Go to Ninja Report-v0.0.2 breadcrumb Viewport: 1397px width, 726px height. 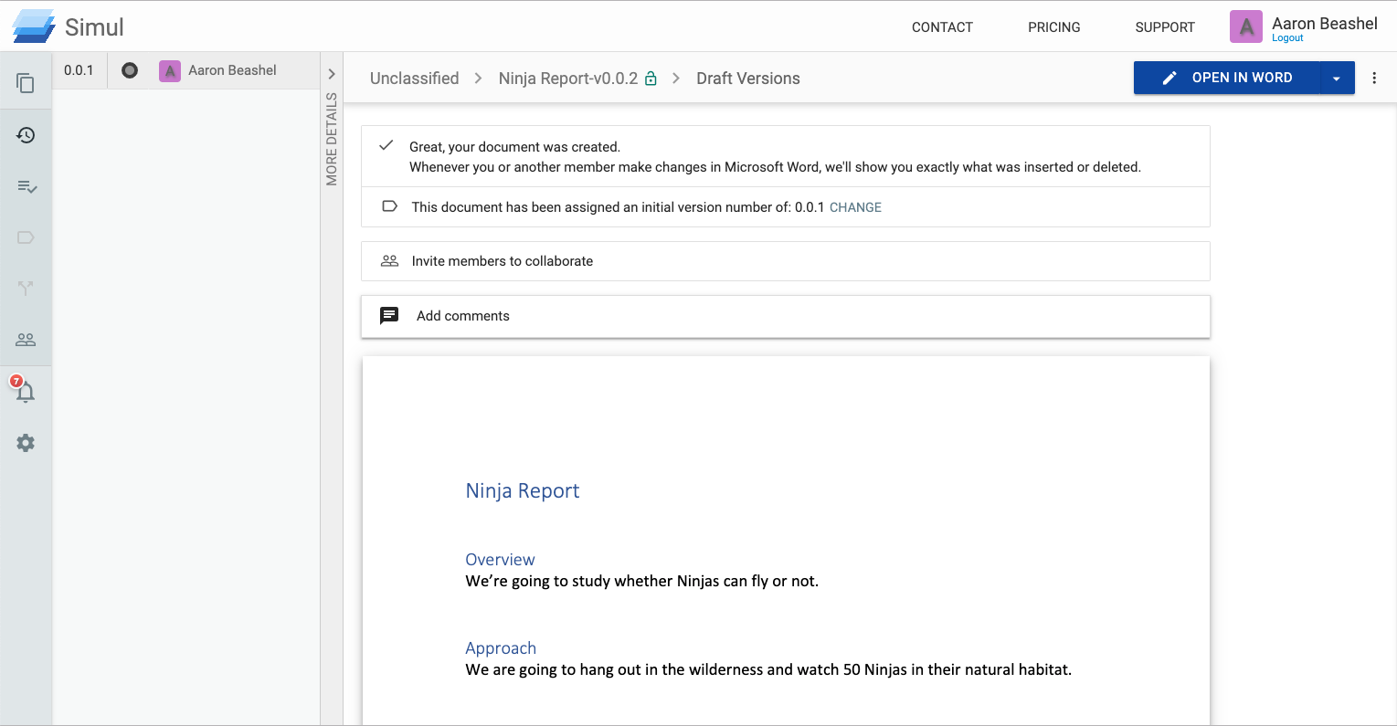pyautogui.click(x=568, y=79)
